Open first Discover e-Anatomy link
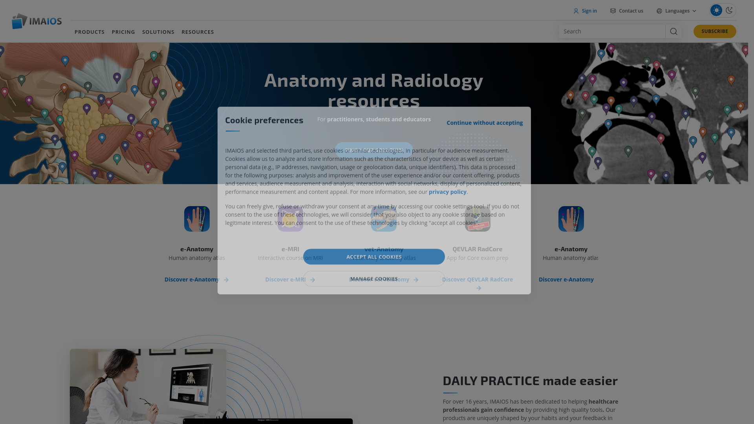The width and height of the screenshot is (754, 424). tap(192, 280)
